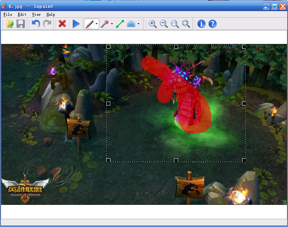Click the bottom-left selection handle
The width and height of the screenshot is (288, 227).
point(109,160)
